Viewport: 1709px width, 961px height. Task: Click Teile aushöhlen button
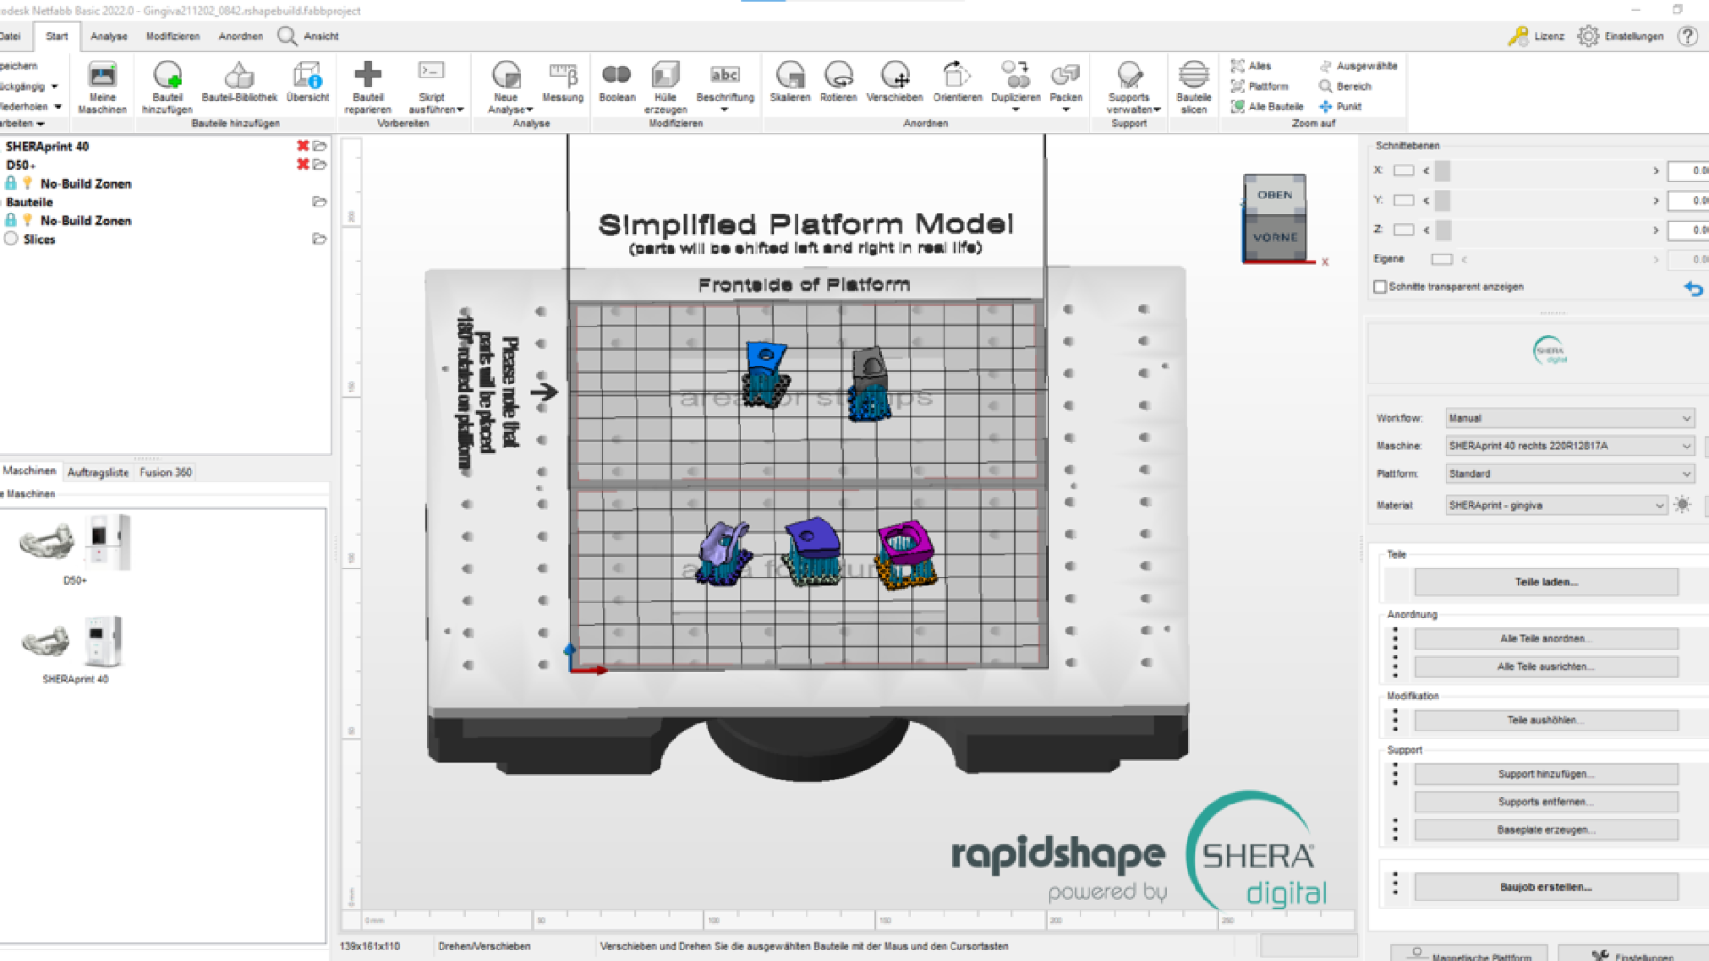click(x=1546, y=720)
